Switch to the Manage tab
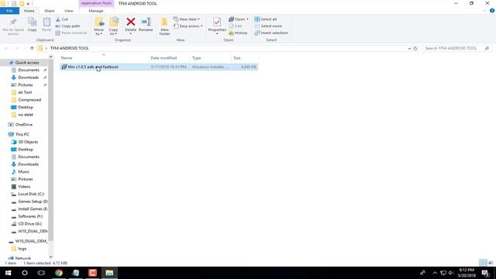496x279 pixels. click(96, 11)
